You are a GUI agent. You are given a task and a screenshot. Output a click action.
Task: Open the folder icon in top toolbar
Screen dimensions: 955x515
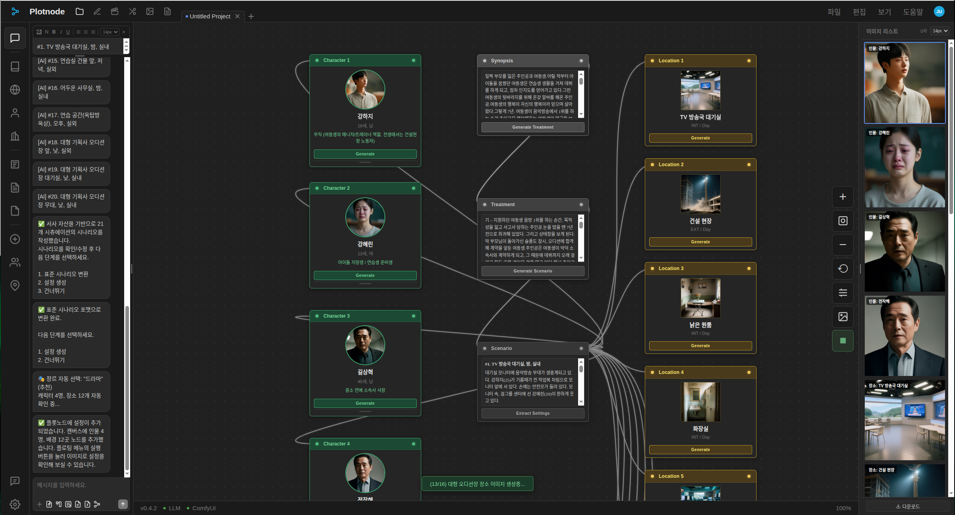pyautogui.click(x=79, y=12)
